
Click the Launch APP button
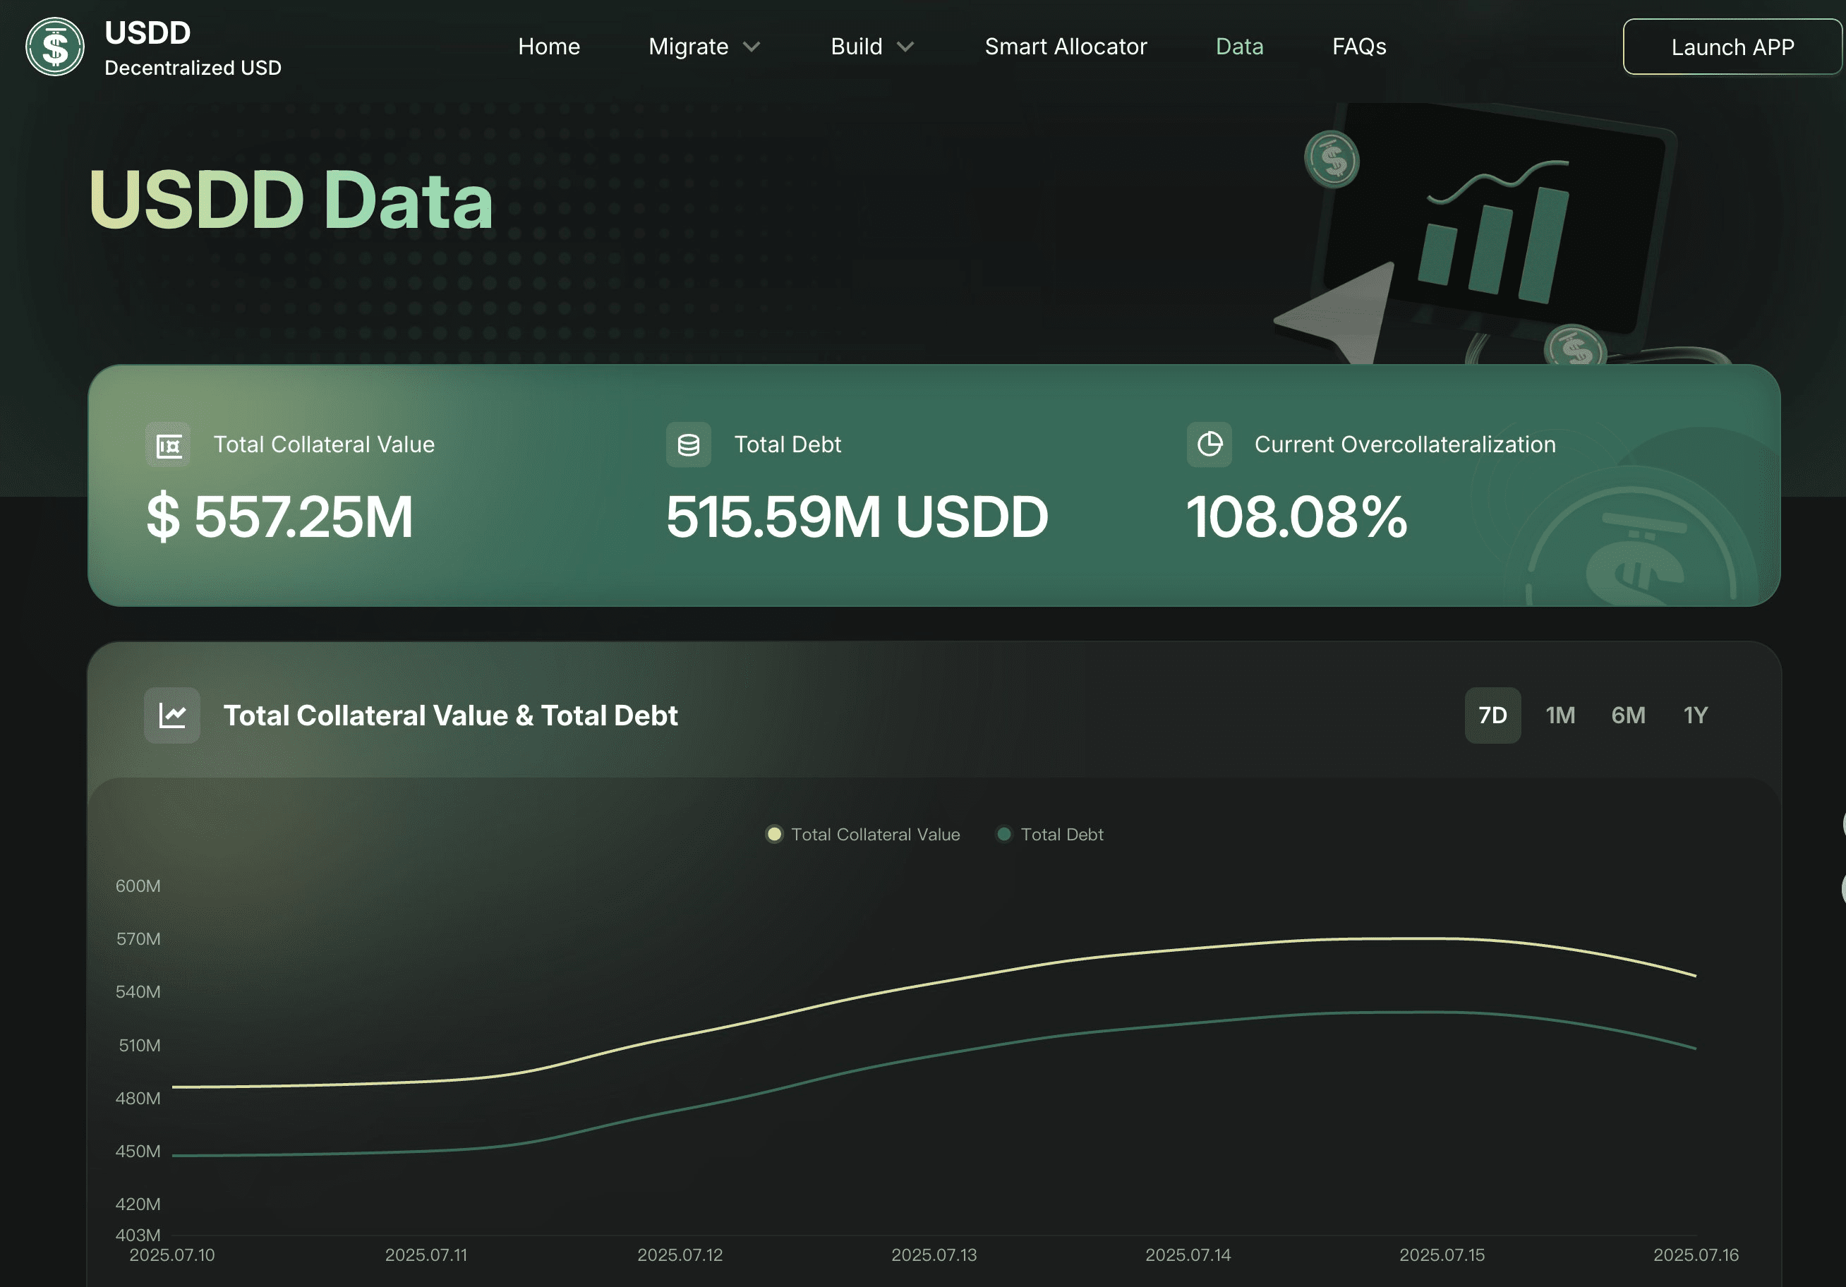[1732, 47]
